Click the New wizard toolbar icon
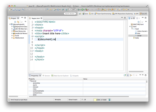Viewport: 156px width, 112px height. pos(10,9)
